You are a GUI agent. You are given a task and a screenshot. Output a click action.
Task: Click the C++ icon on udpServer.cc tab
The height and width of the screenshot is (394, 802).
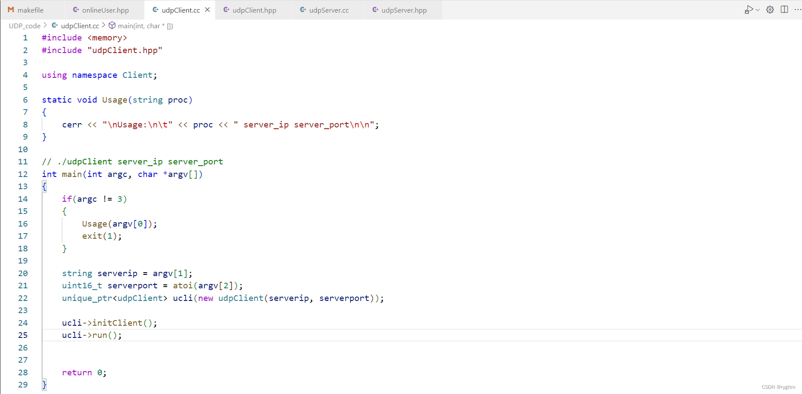click(x=303, y=10)
